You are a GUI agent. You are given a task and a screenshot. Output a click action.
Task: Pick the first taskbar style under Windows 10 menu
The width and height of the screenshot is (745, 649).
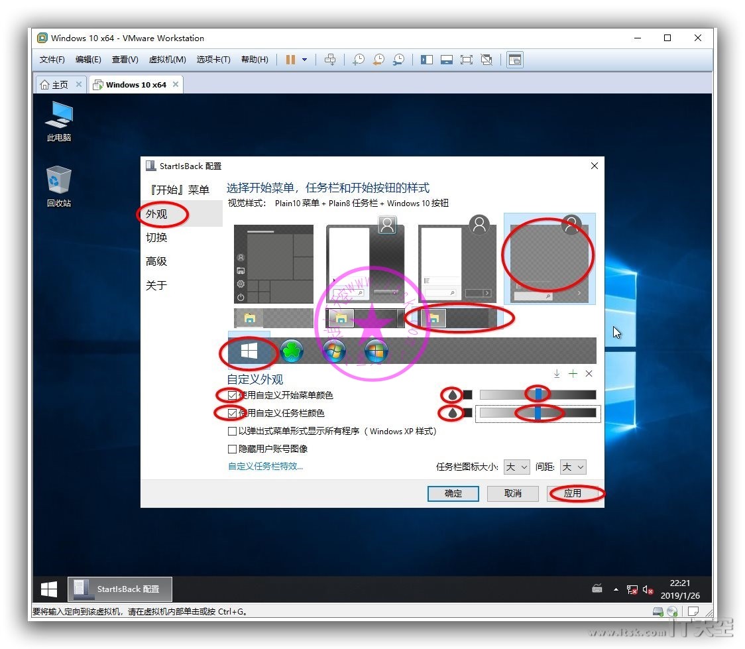273,318
